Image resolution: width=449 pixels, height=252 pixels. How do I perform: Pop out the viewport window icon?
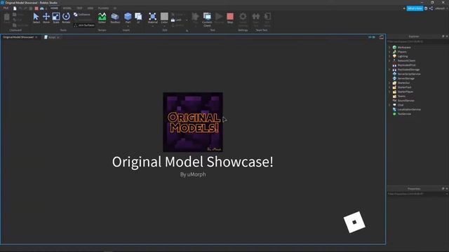tap(381, 37)
